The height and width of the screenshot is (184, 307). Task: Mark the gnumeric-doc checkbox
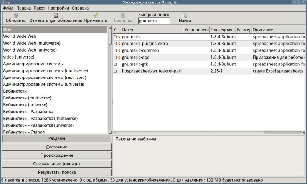115,57
